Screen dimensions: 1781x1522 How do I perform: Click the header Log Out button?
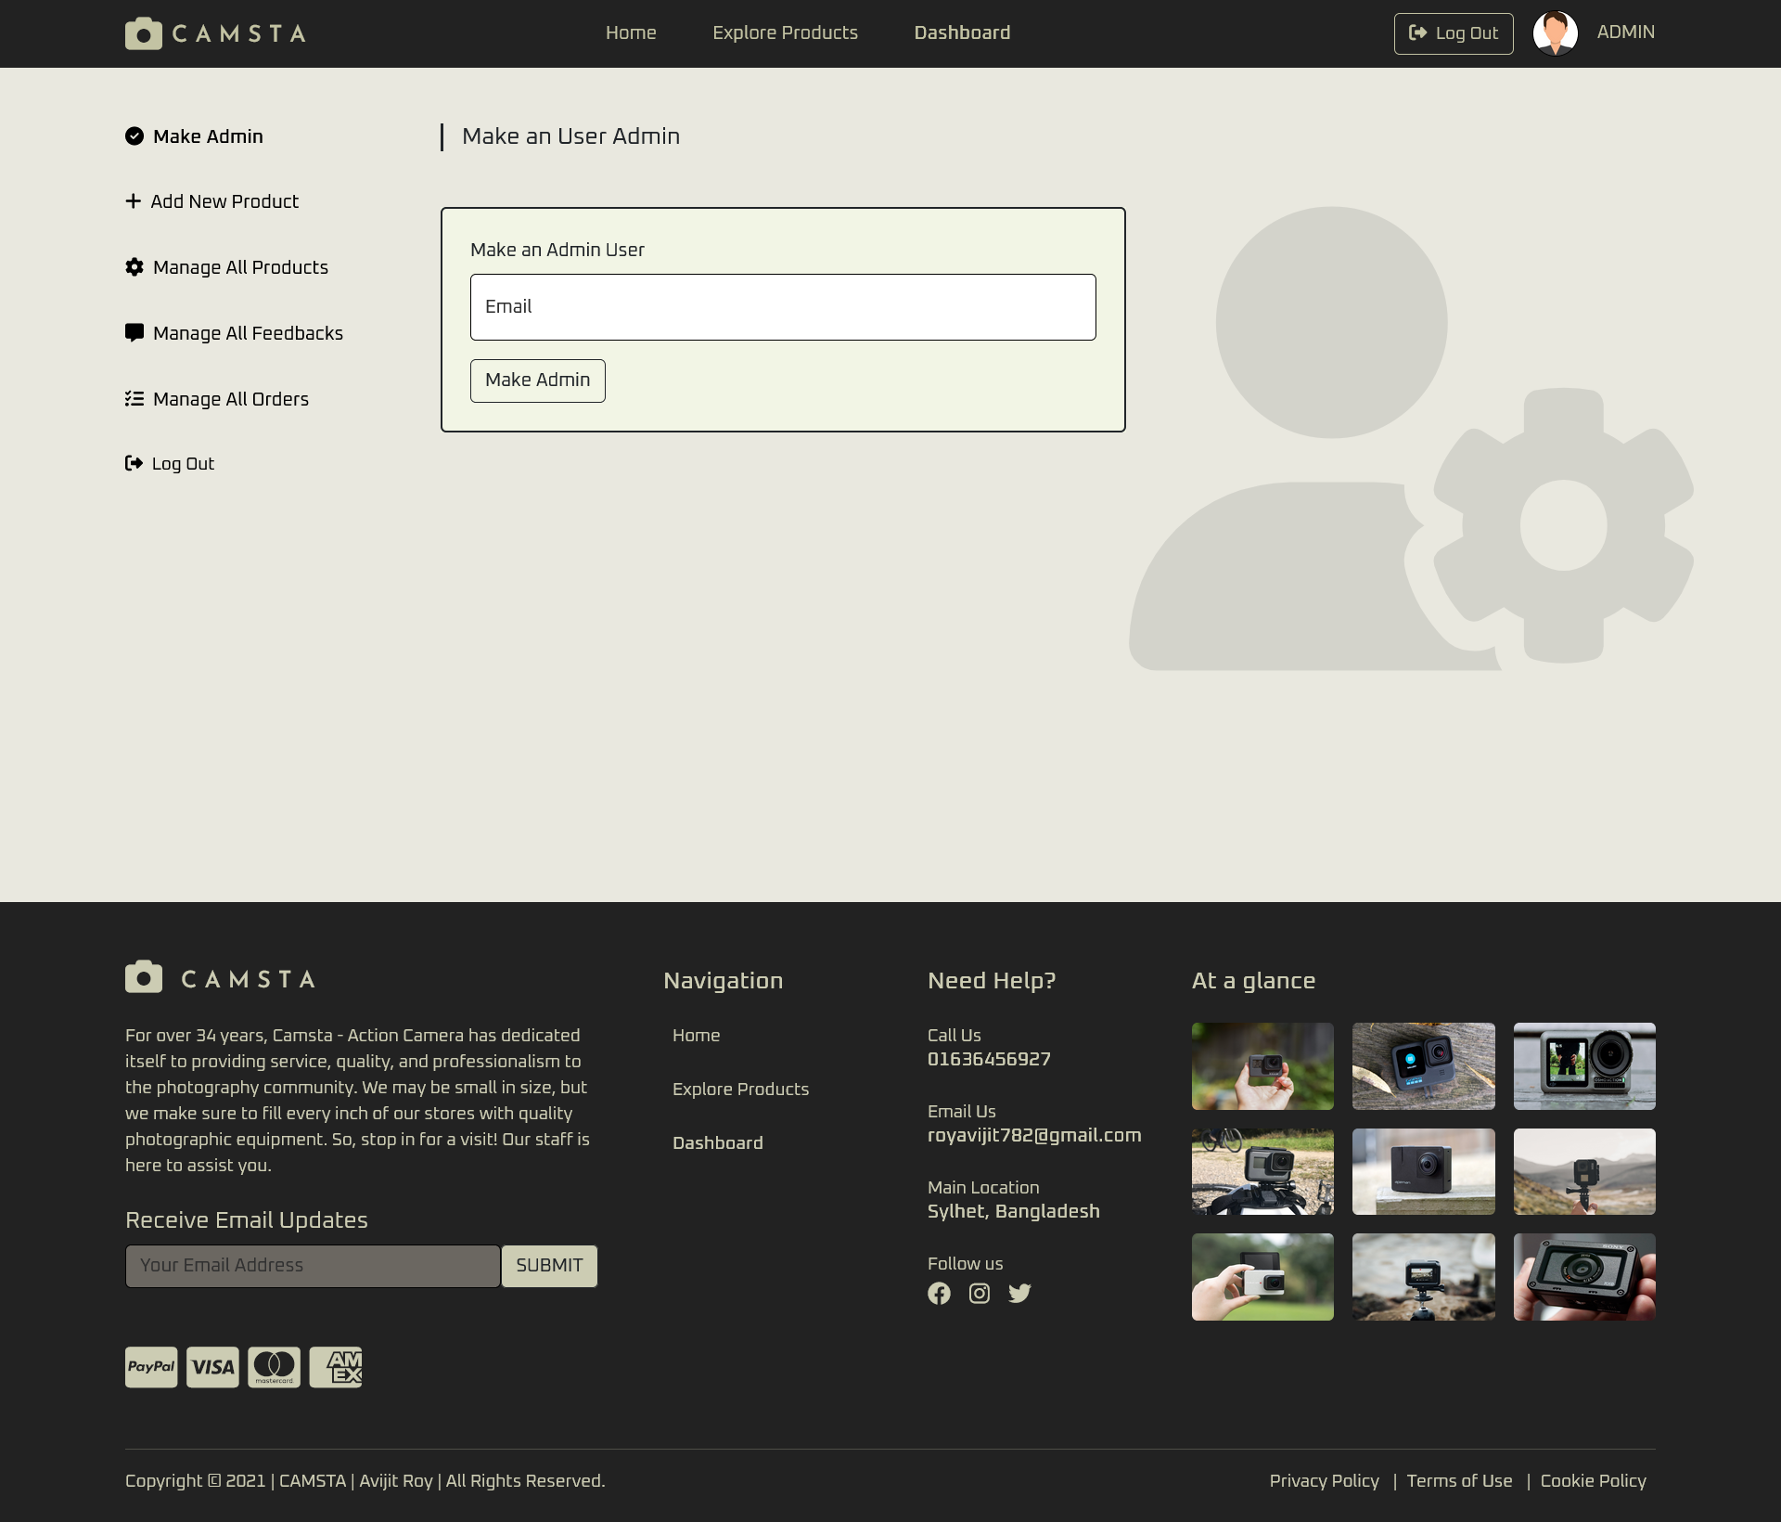pos(1454,33)
